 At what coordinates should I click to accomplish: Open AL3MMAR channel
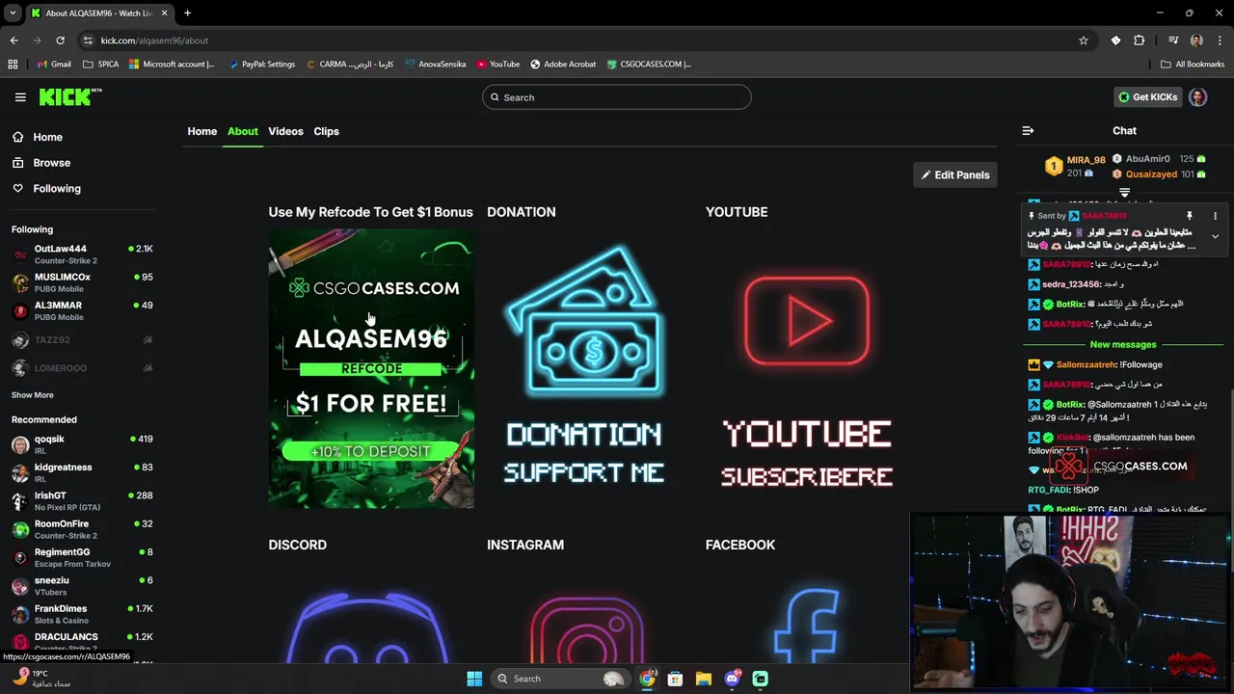(83, 310)
